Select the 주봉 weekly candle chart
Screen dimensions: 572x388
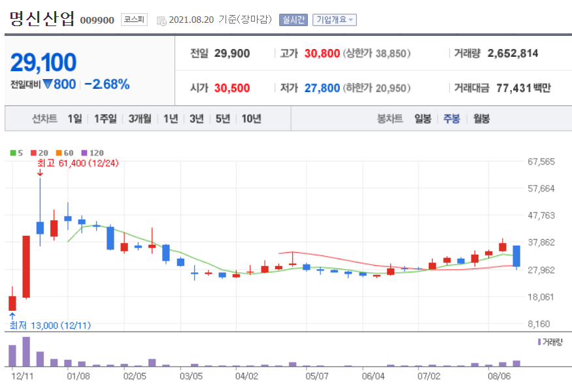pyautogui.click(x=452, y=118)
